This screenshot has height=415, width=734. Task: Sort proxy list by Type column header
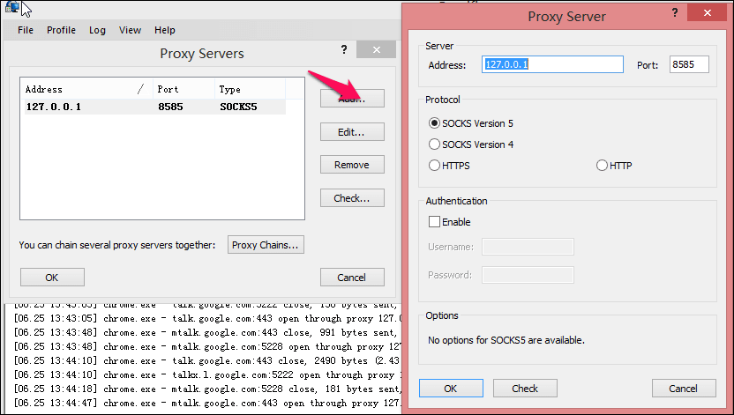(250, 89)
